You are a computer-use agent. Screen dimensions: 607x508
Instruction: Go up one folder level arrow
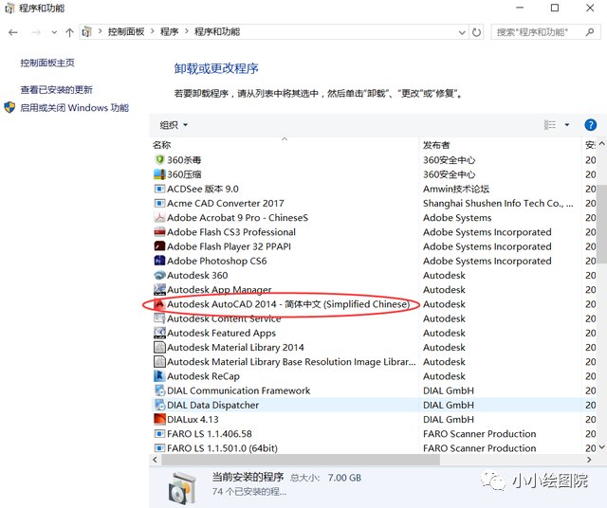69,32
